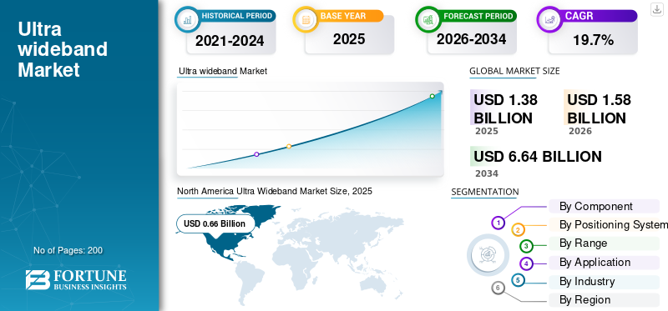Click the Historical Period chart icon
Image resolution: width=668 pixels, height=311 pixels.
point(187,19)
